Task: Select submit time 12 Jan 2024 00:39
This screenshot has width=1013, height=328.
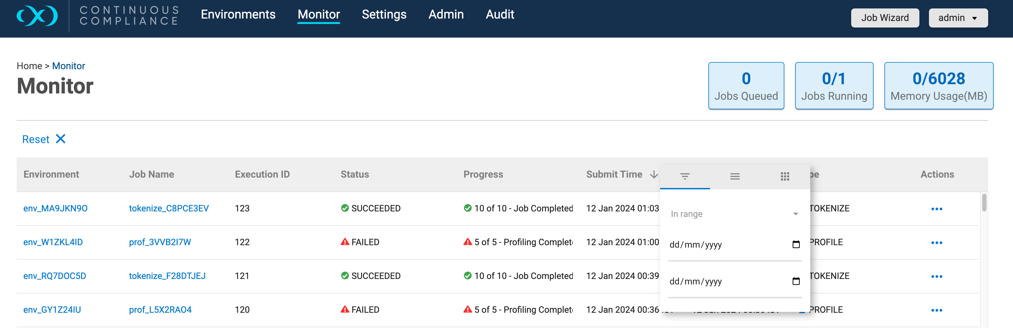Action: [x=622, y=276]
